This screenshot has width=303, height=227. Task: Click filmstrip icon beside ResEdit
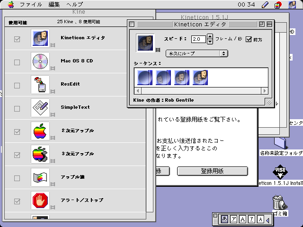(53, 91)
